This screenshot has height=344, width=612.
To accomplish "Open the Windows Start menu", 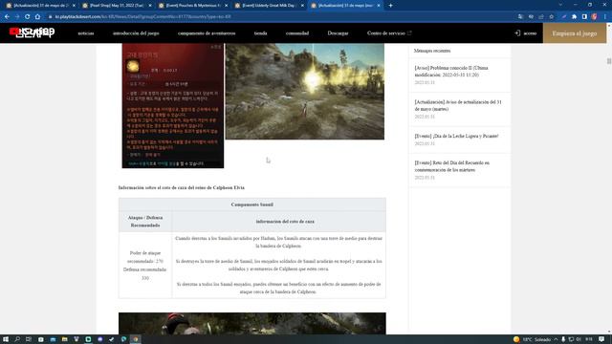I will (6, 339).
